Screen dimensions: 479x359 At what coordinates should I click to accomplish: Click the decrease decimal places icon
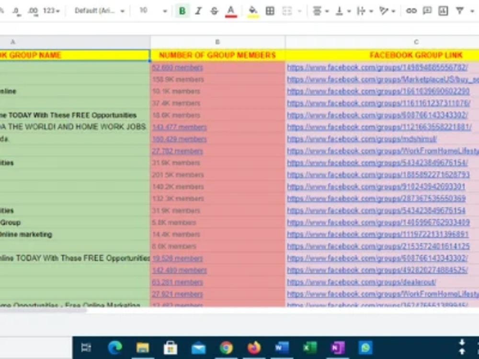point(16,11)
